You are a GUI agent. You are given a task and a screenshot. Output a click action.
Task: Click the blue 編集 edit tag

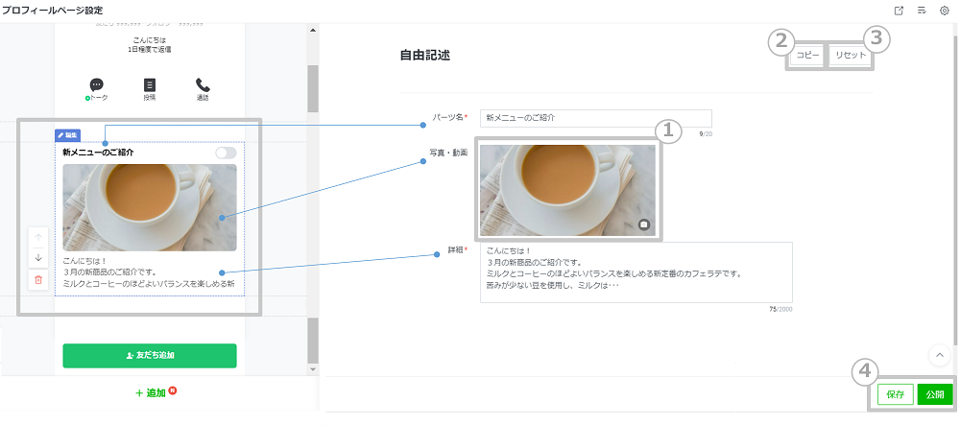pos(68,135)
